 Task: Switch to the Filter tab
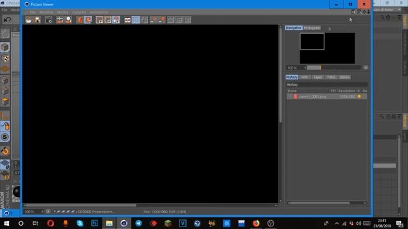(331, 77)
